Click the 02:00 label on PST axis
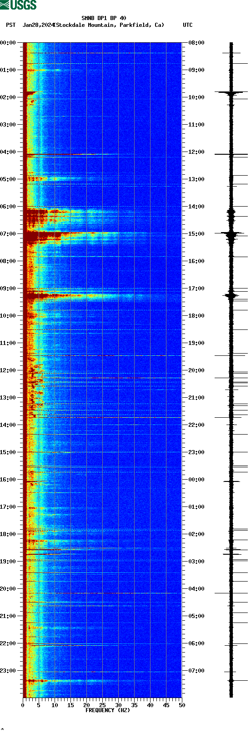 click(8, 97)
